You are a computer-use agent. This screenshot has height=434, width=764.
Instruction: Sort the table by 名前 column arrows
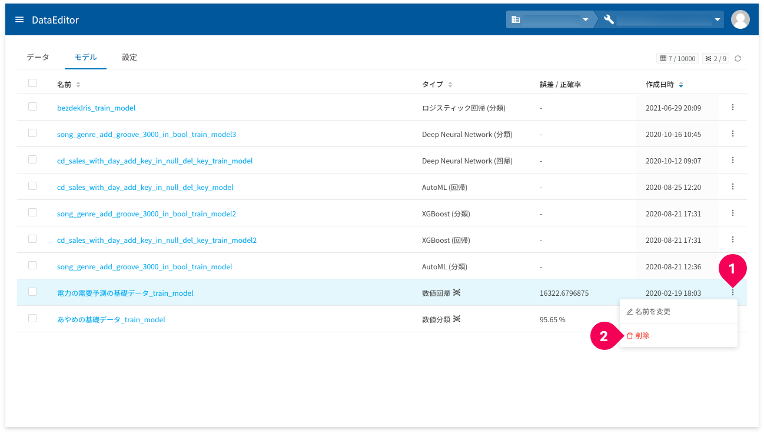pos(78,85)
